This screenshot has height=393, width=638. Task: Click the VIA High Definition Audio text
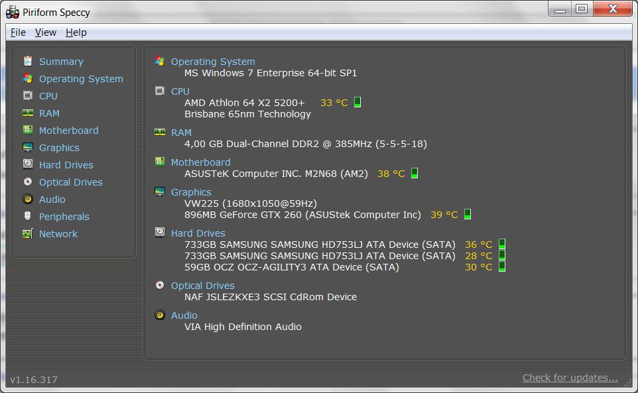pyautogui.click(x=243, y=327)
